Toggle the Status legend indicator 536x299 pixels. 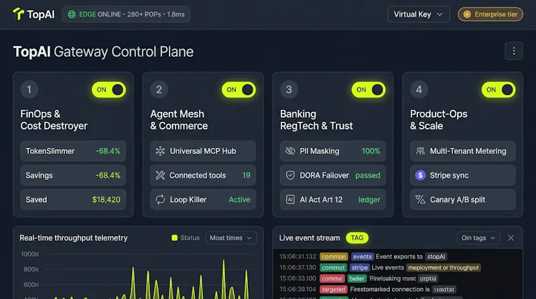pyautogui.click(x=174, y=238)
